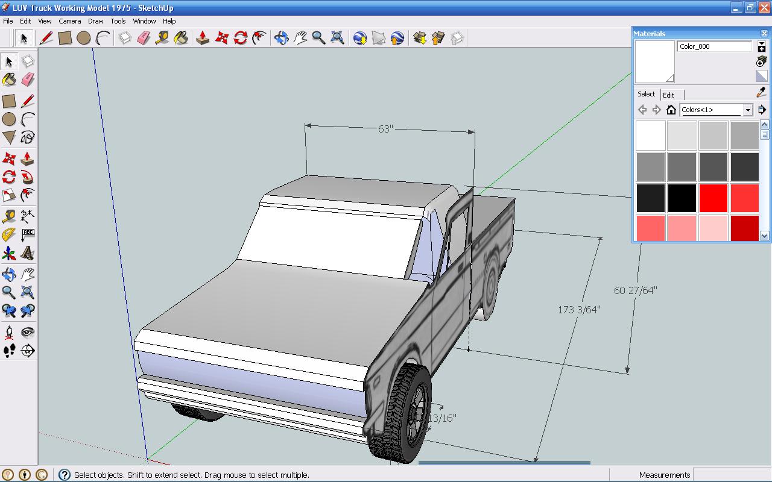Pick the Protractor tool in left toolbar

pyautogui.click(x=8, y=234)
